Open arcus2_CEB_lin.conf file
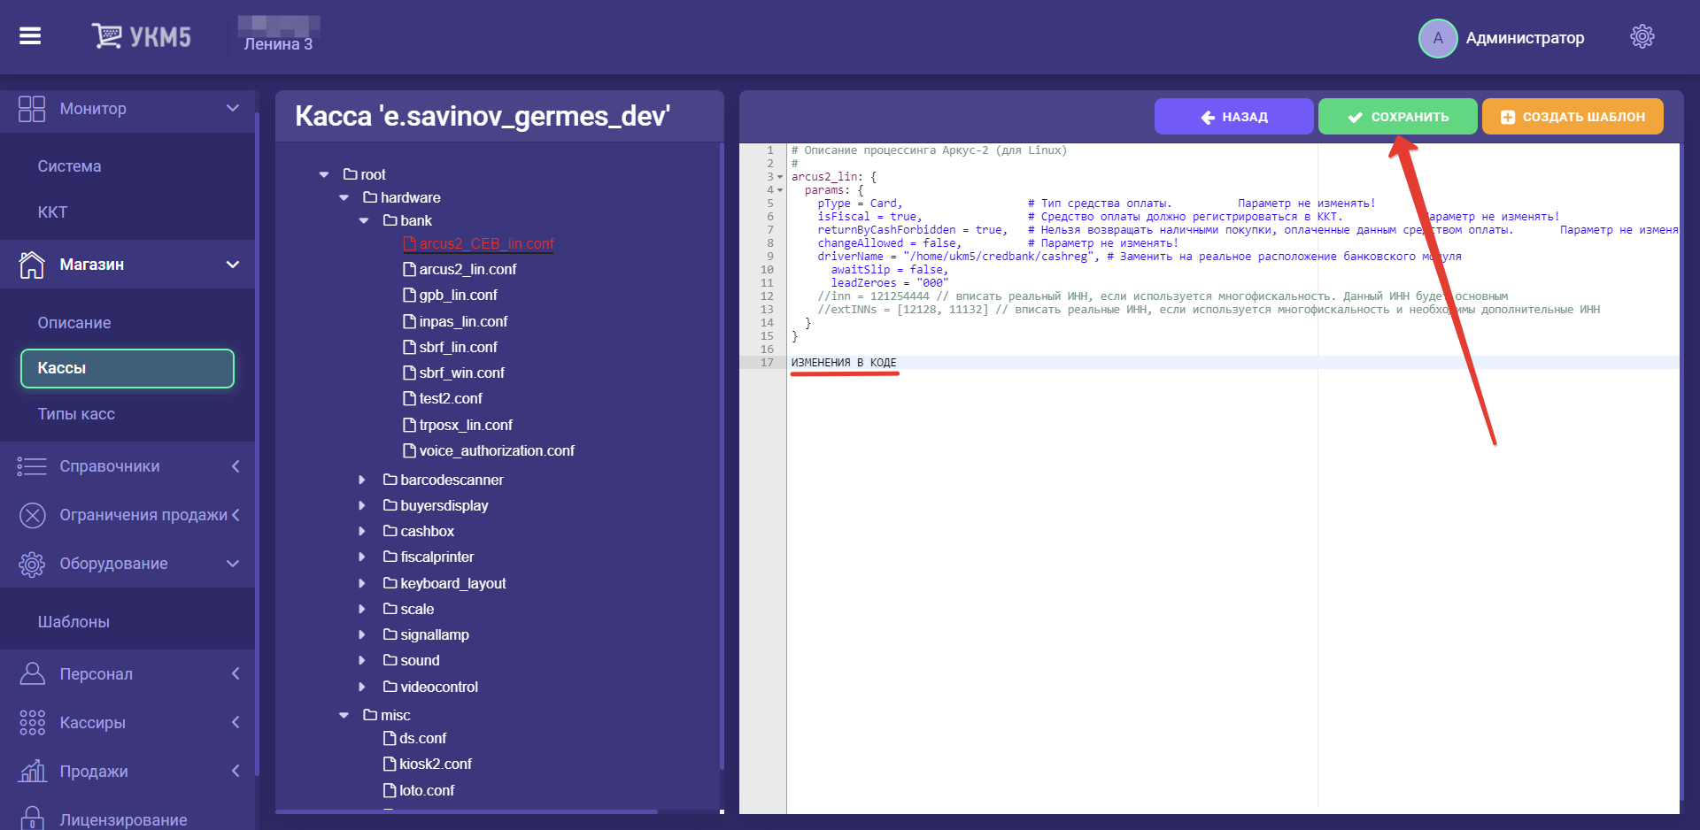Viewport: 1700px width, 830px height. [x=486, y=243]
